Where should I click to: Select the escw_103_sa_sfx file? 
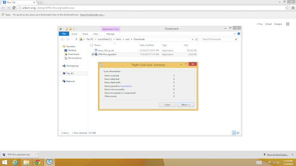click(106, 50)
